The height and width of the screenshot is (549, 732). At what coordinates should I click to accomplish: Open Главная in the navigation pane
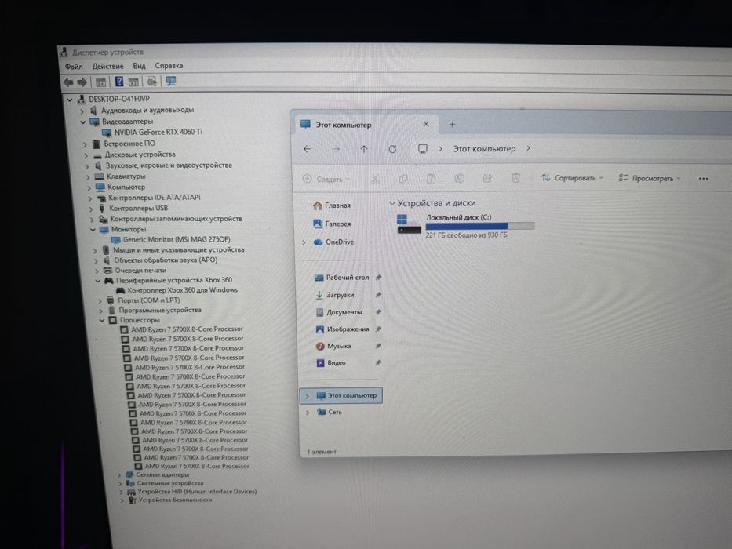[332, 205]
